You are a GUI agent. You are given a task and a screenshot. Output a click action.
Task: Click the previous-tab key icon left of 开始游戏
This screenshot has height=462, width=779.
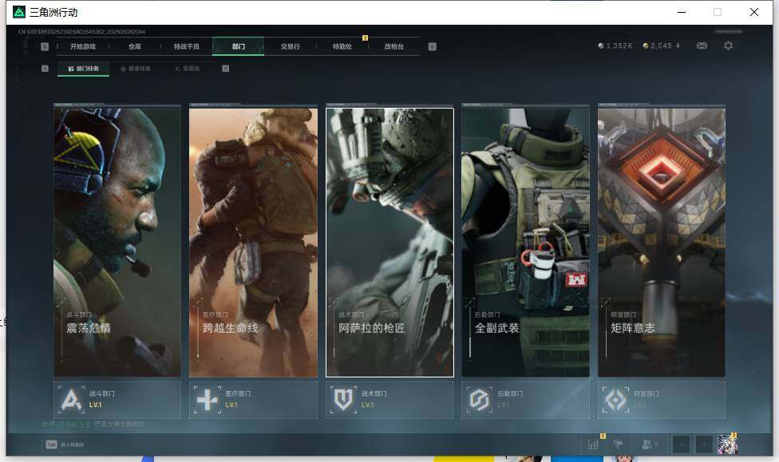coord(45,46)
